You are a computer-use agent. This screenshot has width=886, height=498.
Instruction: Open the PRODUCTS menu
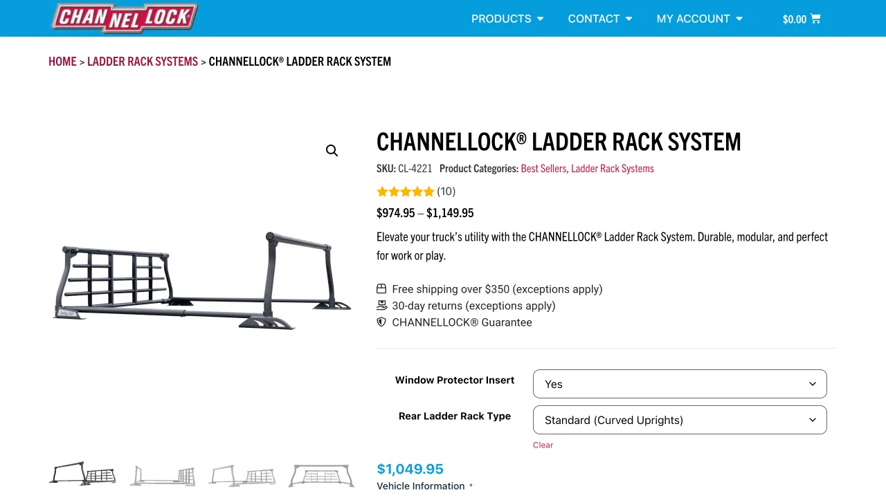[x=501, y=19]
